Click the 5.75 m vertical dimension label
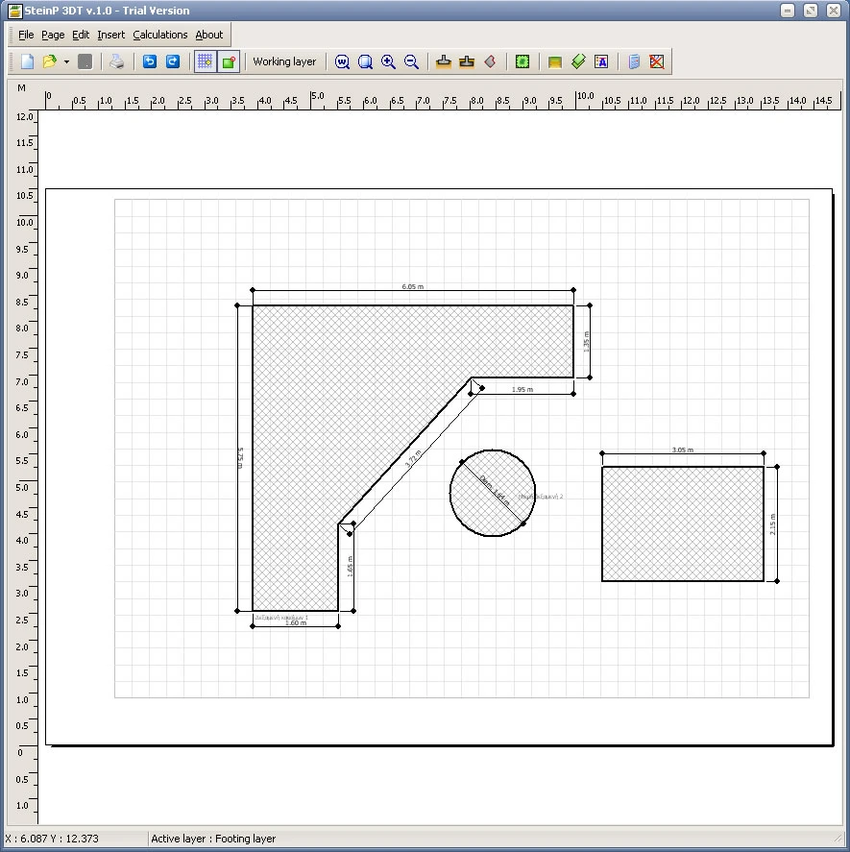Screen dimensions: 850x852 point(240,458)
